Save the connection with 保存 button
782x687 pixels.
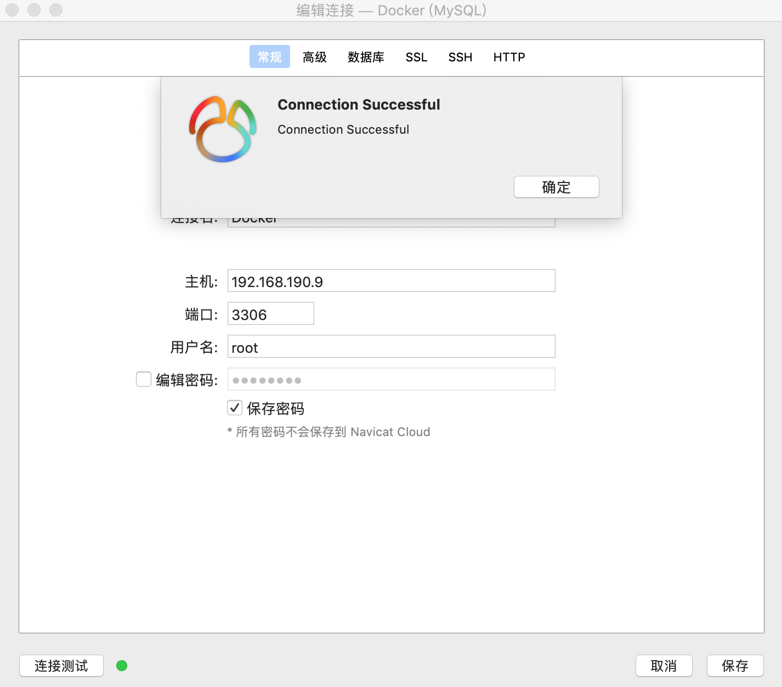pos(735,666)
